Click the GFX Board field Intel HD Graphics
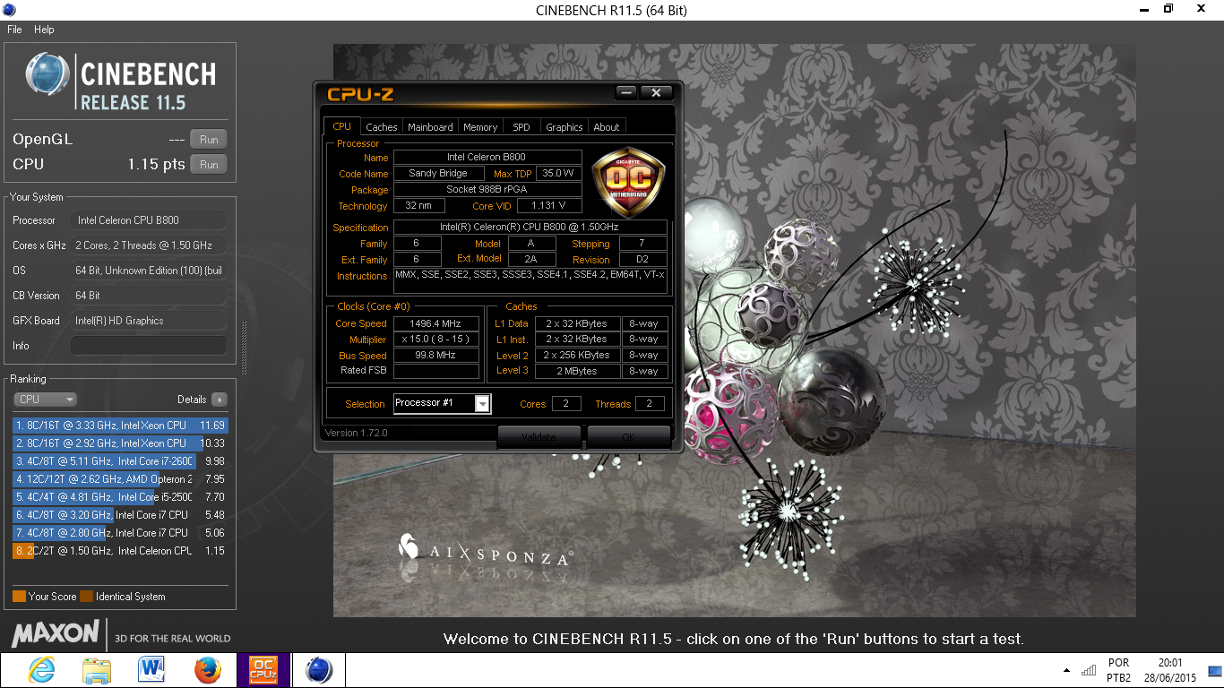 [x=149, y=321]
